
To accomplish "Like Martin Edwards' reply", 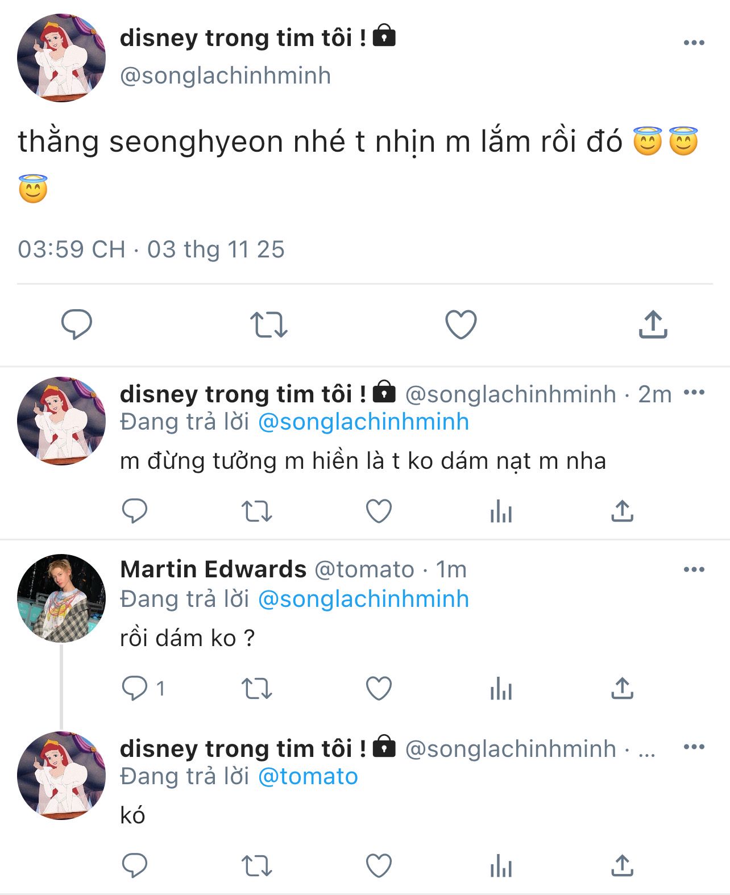I will (379, 689).
